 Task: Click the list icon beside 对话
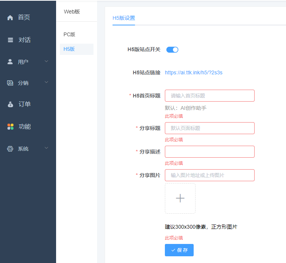(x=10, y=40)
